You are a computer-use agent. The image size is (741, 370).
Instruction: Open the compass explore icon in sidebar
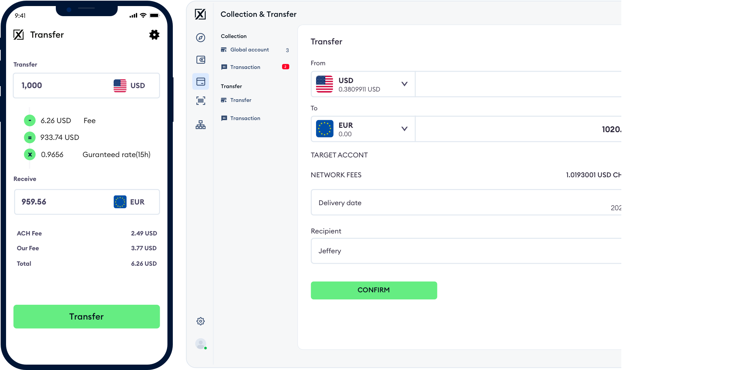(x=200, y=38)
